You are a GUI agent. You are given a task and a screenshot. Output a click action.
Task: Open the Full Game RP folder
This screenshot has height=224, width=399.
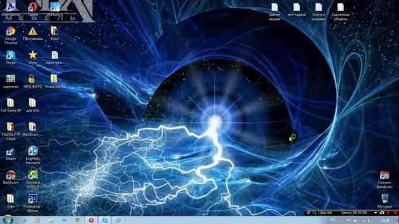[11, 105]
